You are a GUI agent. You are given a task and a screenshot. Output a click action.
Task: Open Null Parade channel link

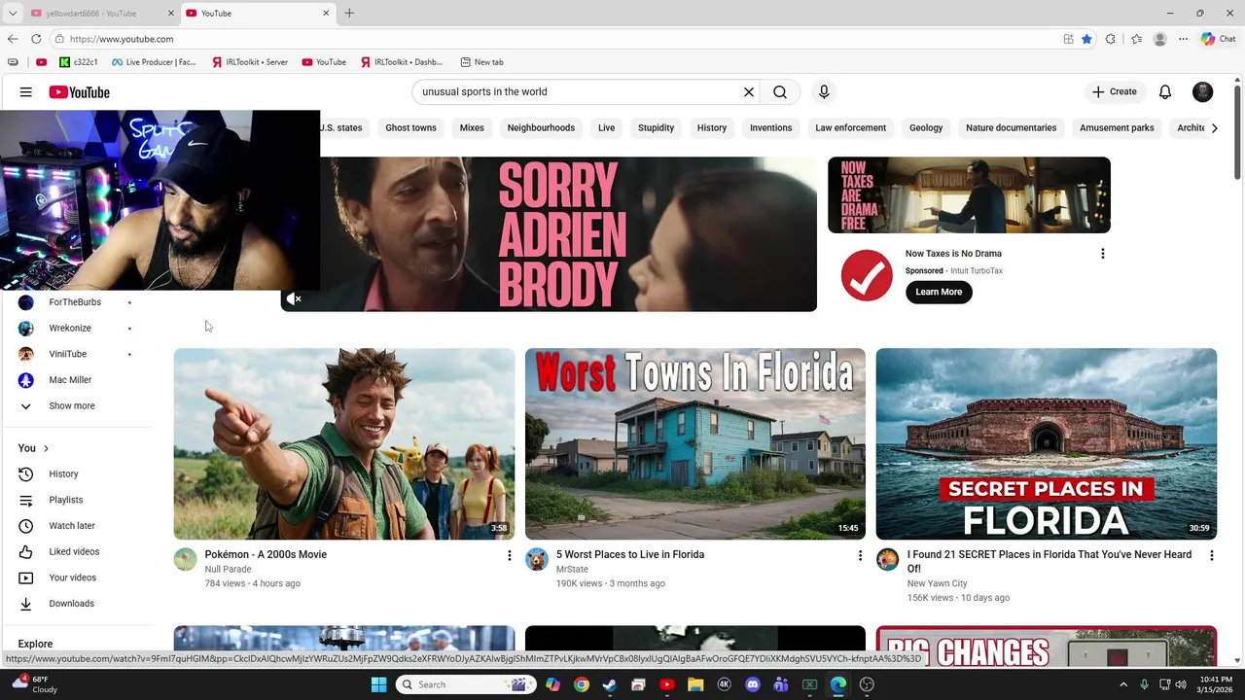[228, 570]
